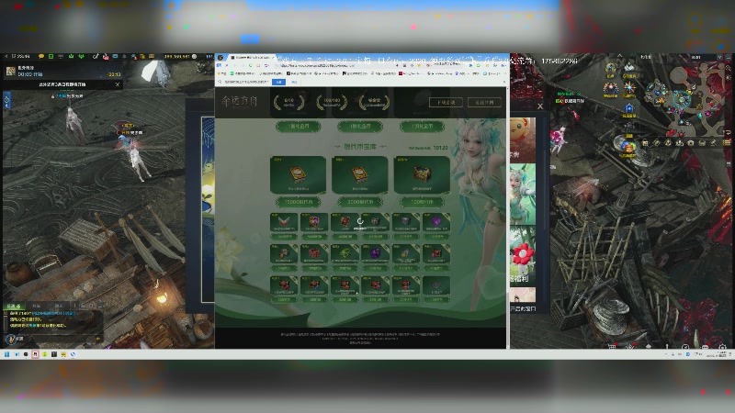The width and height of the screenshot is (735, 413).
Task: Open the bear mascot promo thumbnail
Action: coord(523,139)
